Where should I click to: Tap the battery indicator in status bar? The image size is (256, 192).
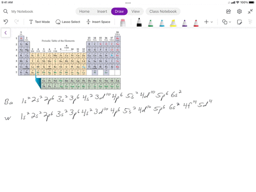click(252, 2)
